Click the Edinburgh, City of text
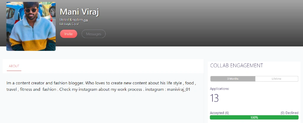The width and height of the screenshot is (303, 123). point(69,24)
